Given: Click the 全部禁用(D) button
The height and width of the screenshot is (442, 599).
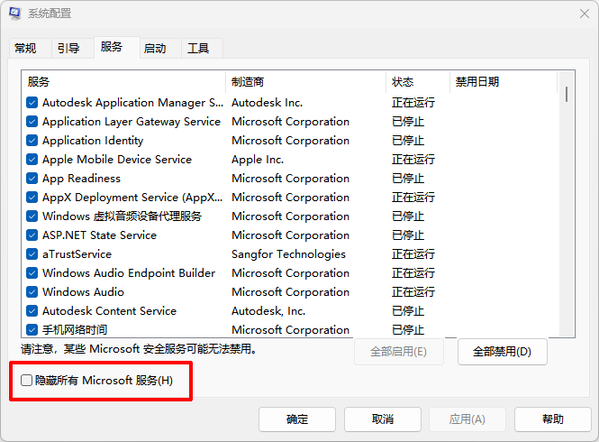Looking at the screenshot, I should 502,352.
